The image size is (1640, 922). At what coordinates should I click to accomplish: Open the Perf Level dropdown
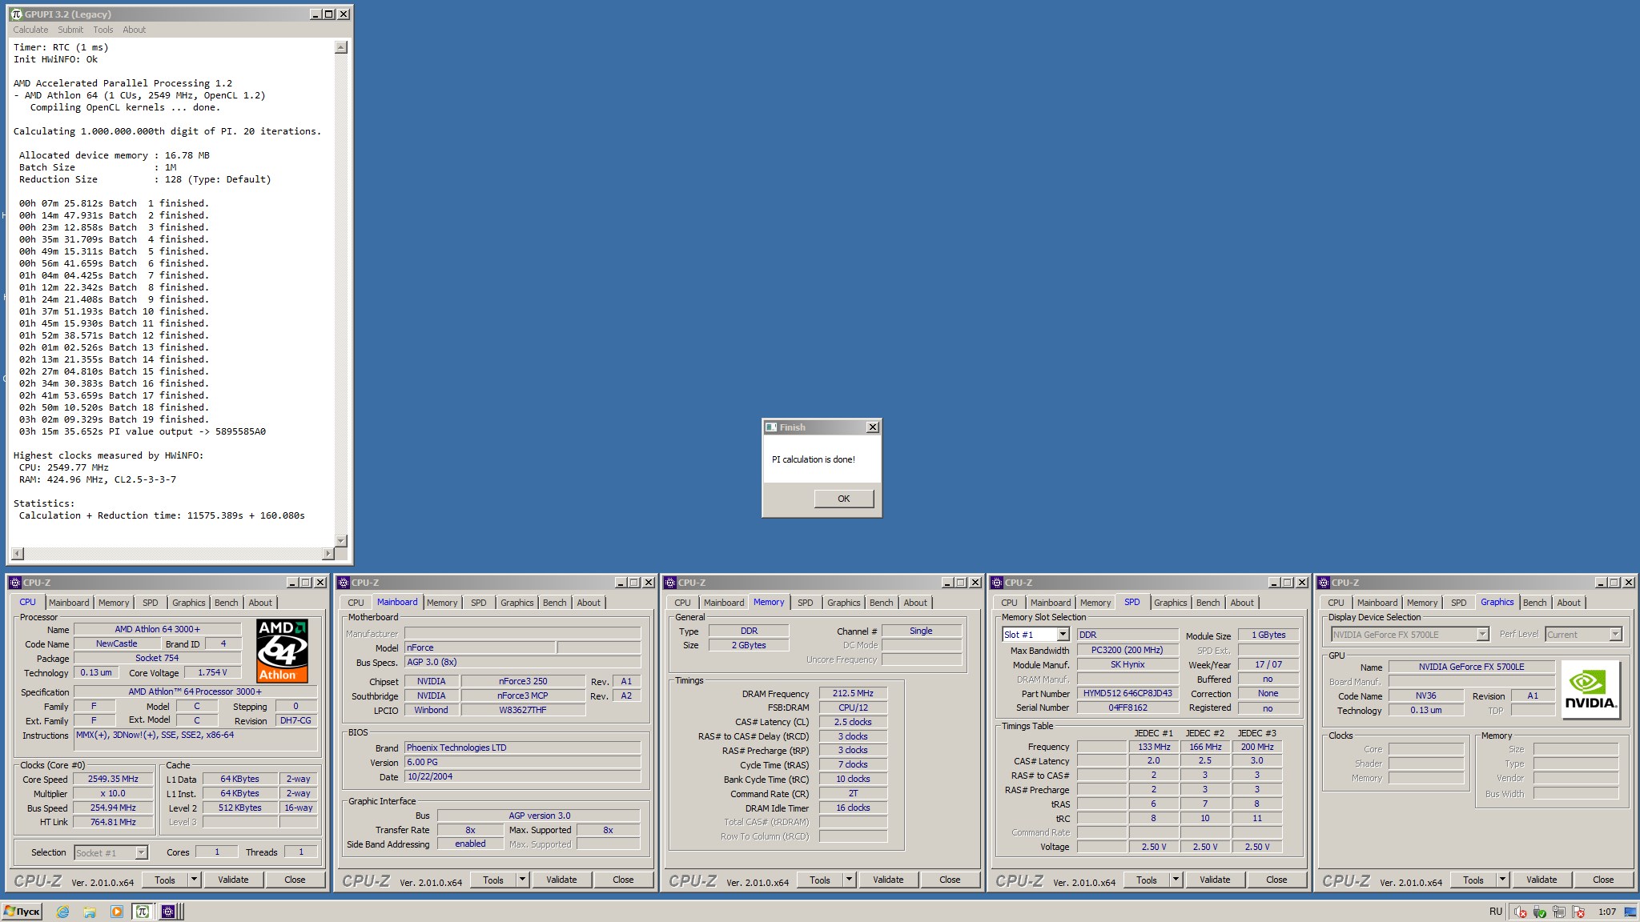coord(1615,635)
